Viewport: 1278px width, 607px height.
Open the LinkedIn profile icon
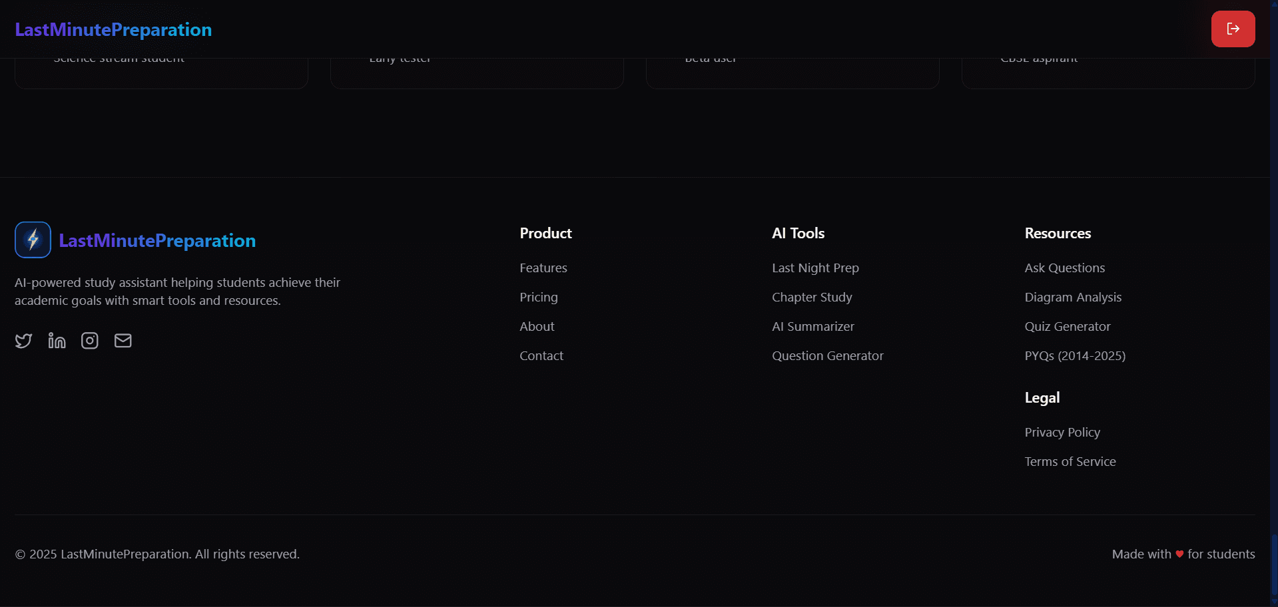[x=57, y=340]
